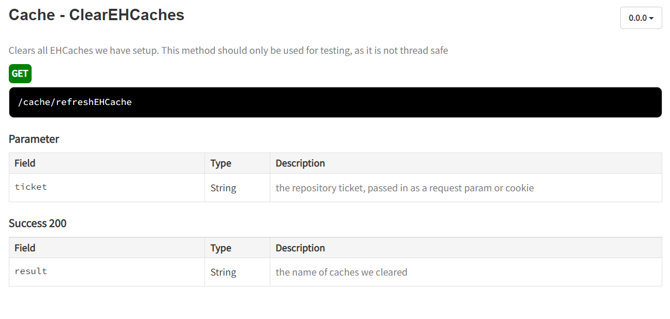Click the Cache - ClearEHCaches page title
Screen dimensions: 670x319
[x=96, y=15]
